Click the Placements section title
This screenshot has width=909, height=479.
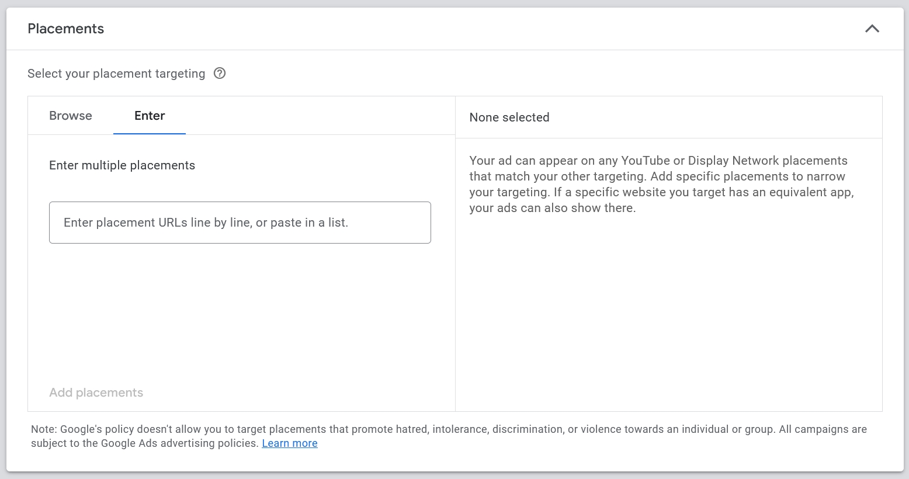point(66,29)
